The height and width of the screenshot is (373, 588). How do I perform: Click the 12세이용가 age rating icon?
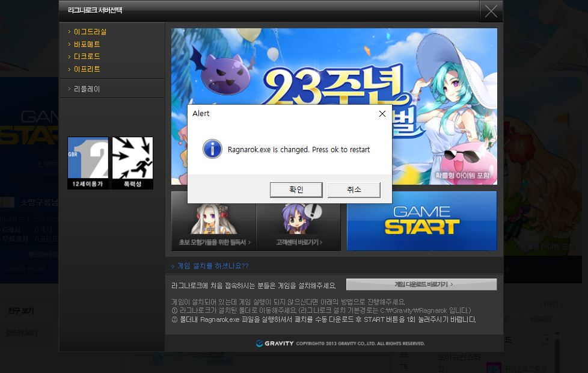coord(88,163)
